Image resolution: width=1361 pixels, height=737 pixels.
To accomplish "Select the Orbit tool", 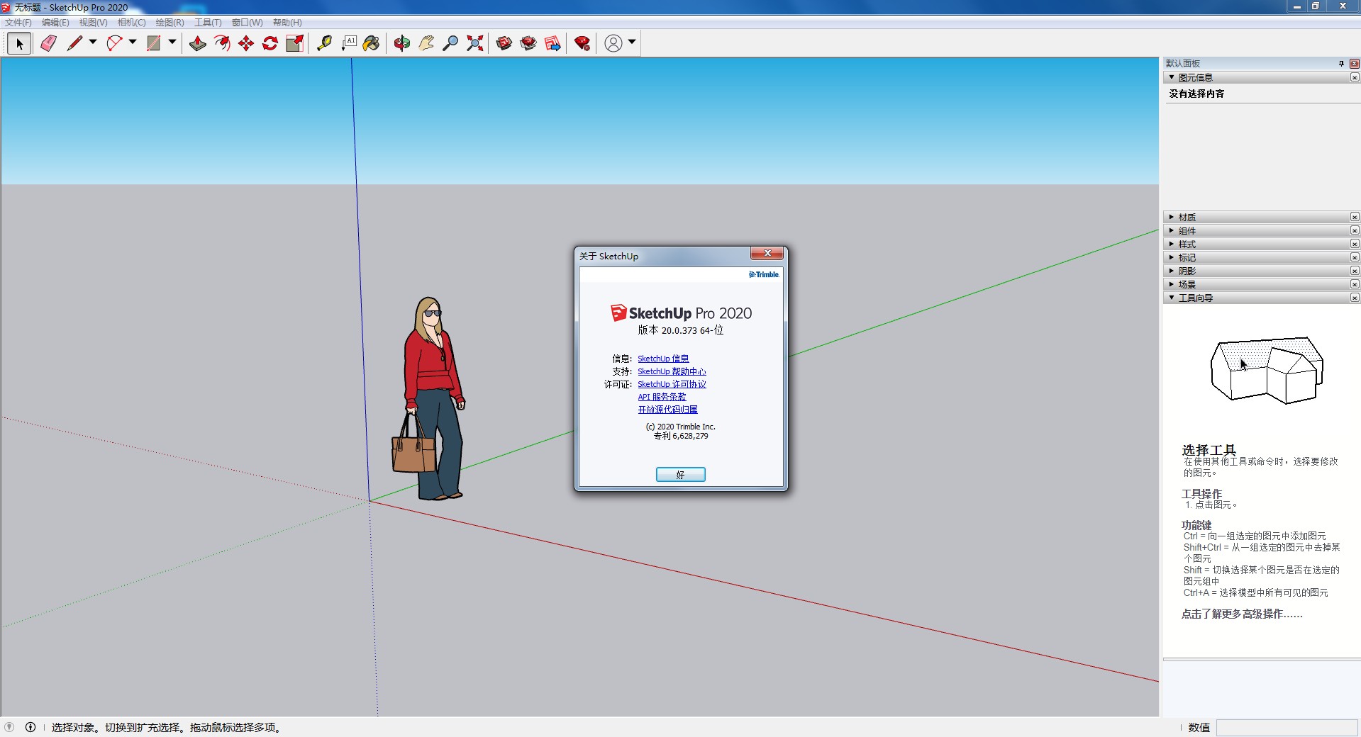I will coord(402,43).
